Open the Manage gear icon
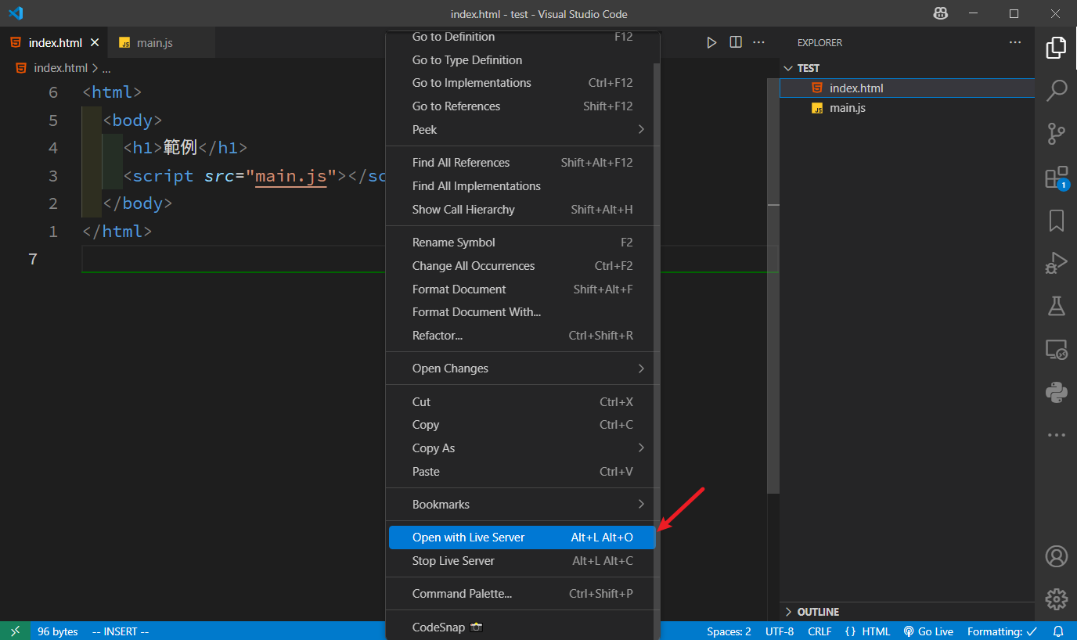This screenshot has width=1077, height=640. pyautogui.click(x=1056, y=599)
